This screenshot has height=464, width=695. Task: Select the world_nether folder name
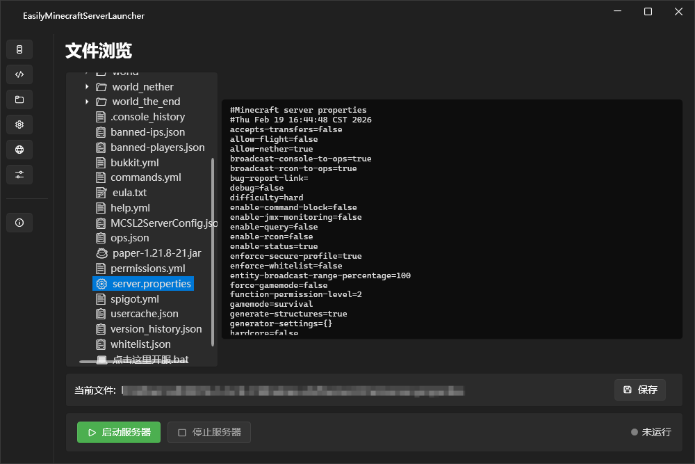pyautogui.click(x=142, y=87)
